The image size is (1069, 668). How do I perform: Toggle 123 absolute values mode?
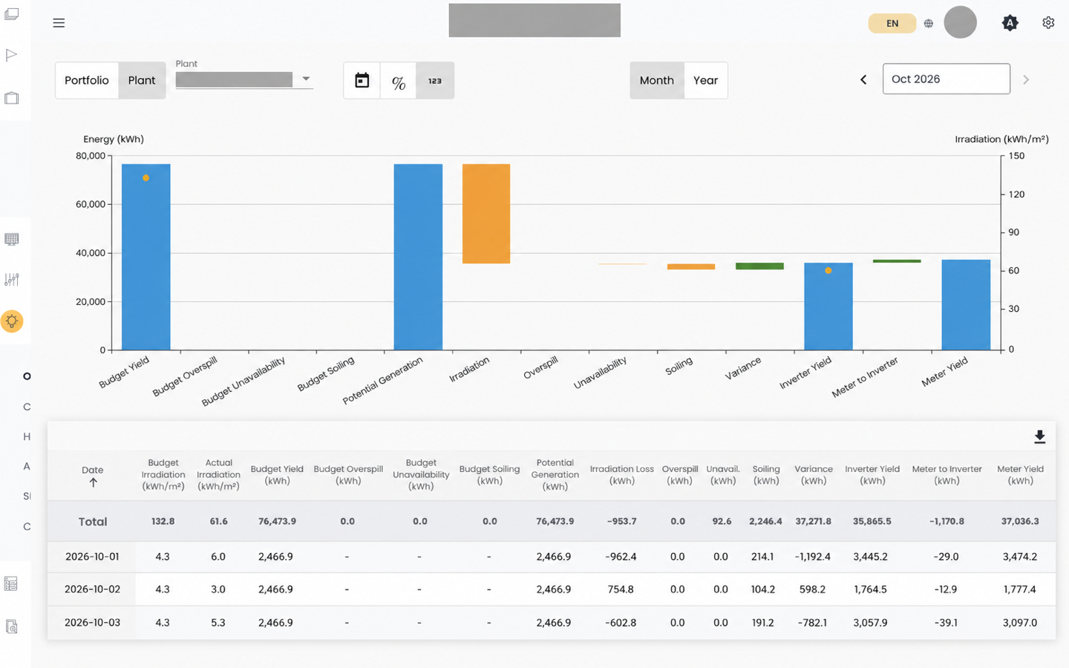tap(435, 80)
